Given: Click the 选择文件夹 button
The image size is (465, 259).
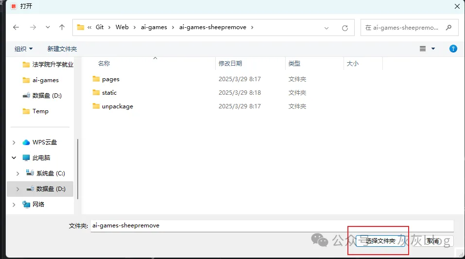Looking at the screenshot, I should tap(380, 241).
